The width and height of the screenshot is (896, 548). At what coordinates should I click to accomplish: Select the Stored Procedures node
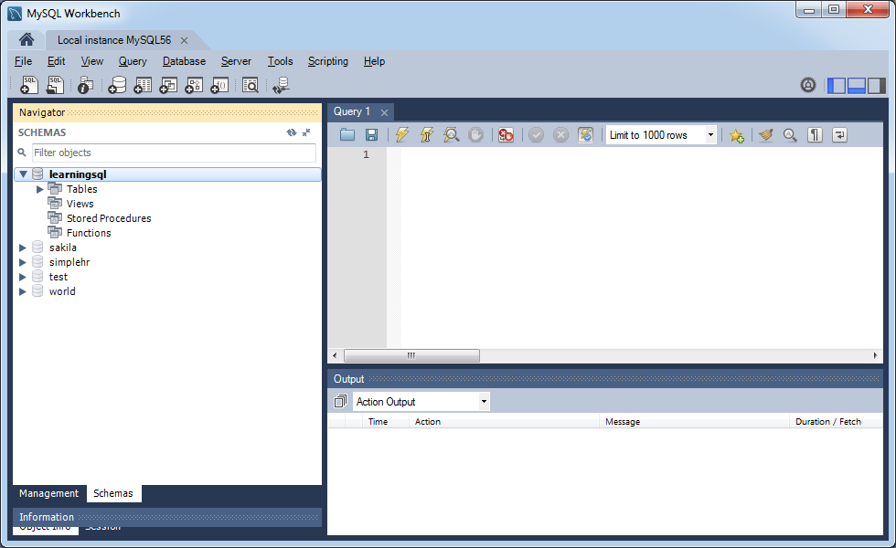[x=109, y=218]
